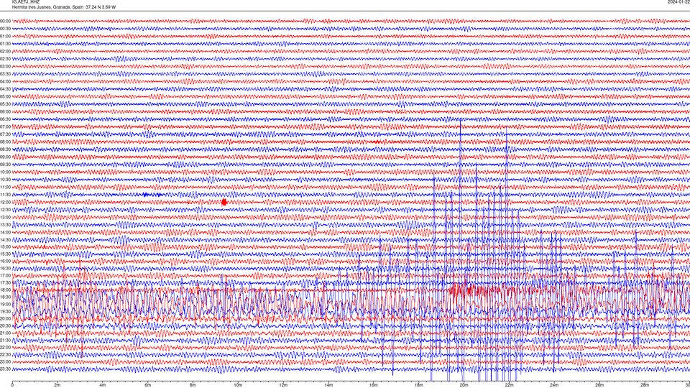Click the Hermita tres Juanes, Granada location line
The height and width of the screenshot is (388, 690).
point(64,7)
